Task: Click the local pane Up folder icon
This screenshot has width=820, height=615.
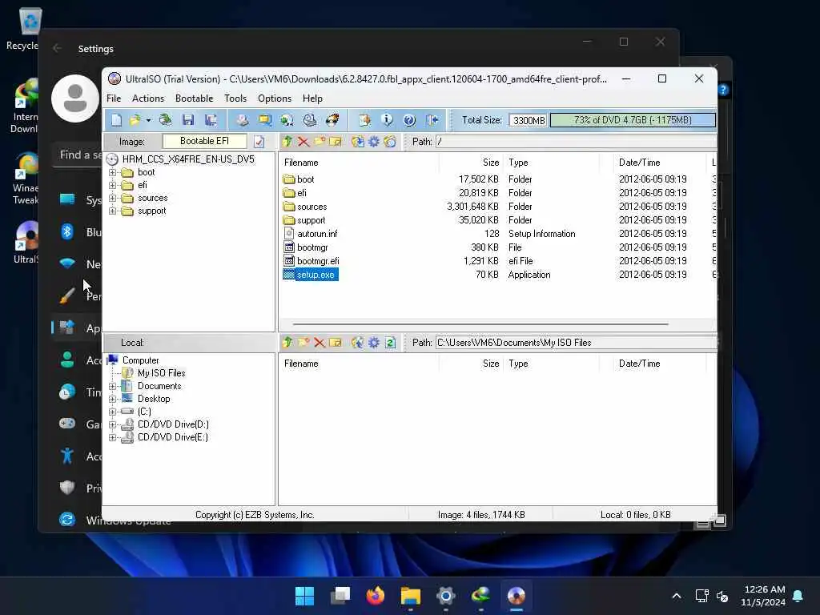Action: tap(287, 343)
